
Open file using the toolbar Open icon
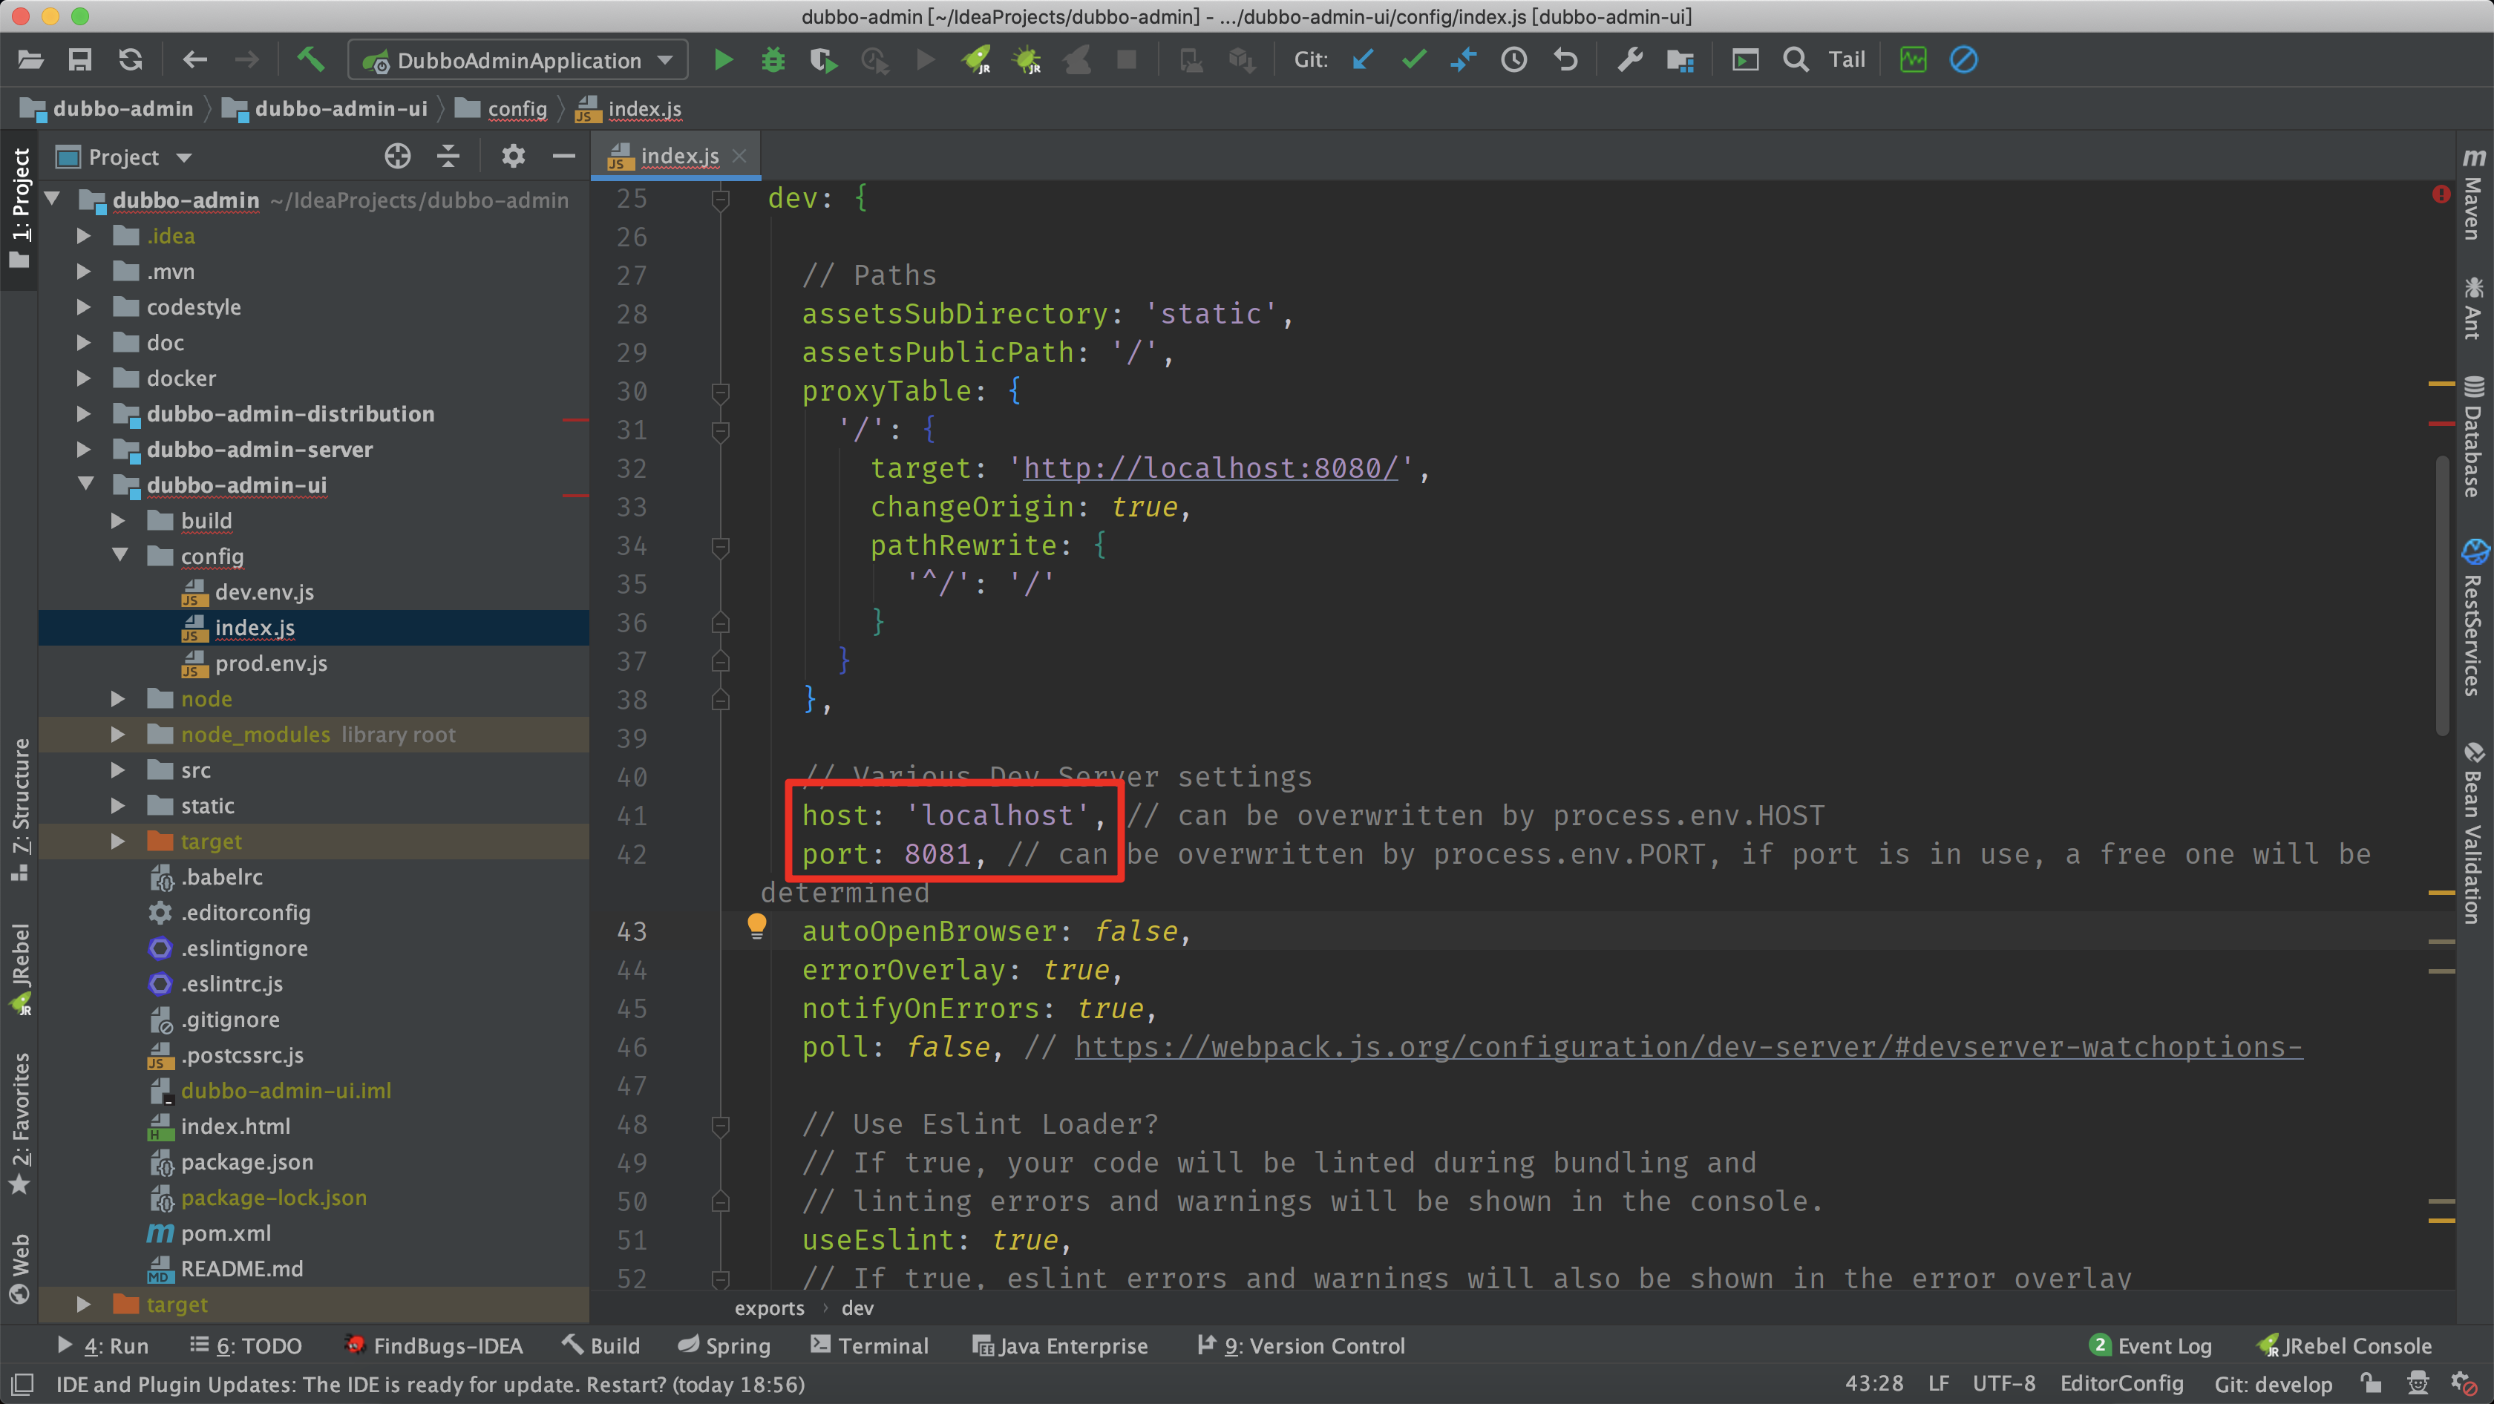[30, 60]
